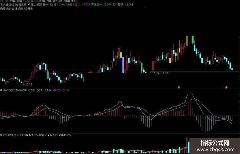Click the circle icon before 主力追踪
Image resolution: width=240 pixels, height=154 pixels.
[x=29, y=4]
